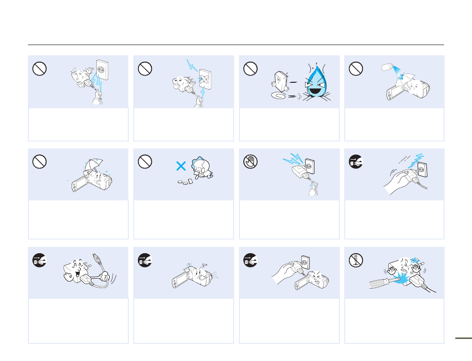Click unplug icon beside the smiling AC adapter
The image size is (472, 361).
(x=40, y=261)
